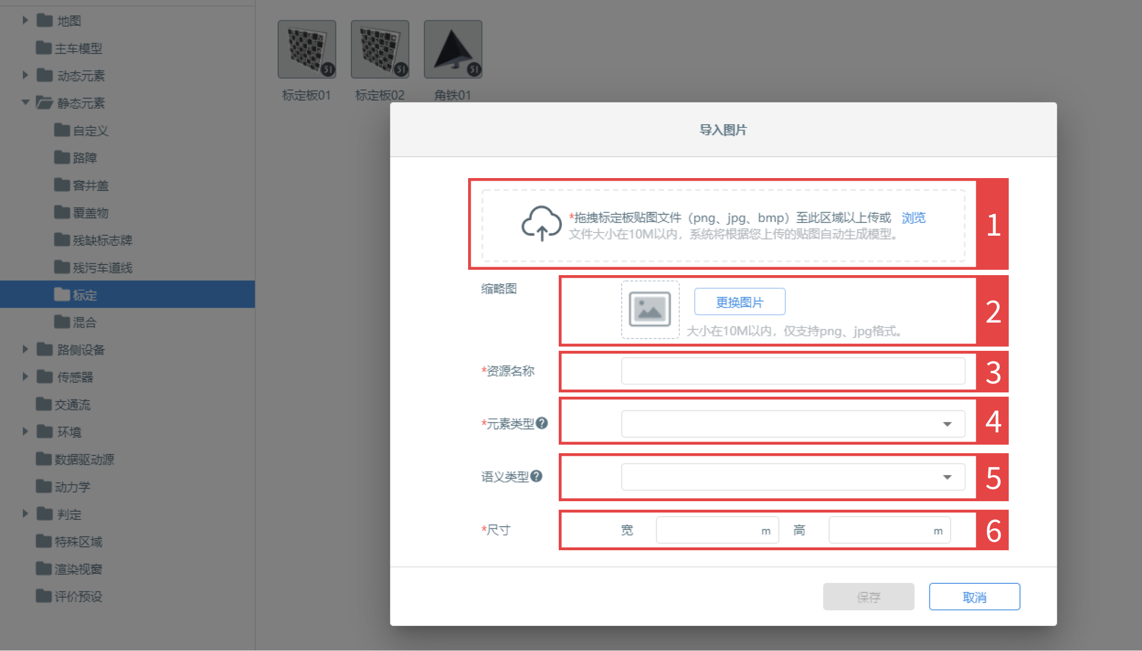This screenshot has height=651, width=1142.
Task: Click the 动力学 folder icon
Action: click(44, 486)
